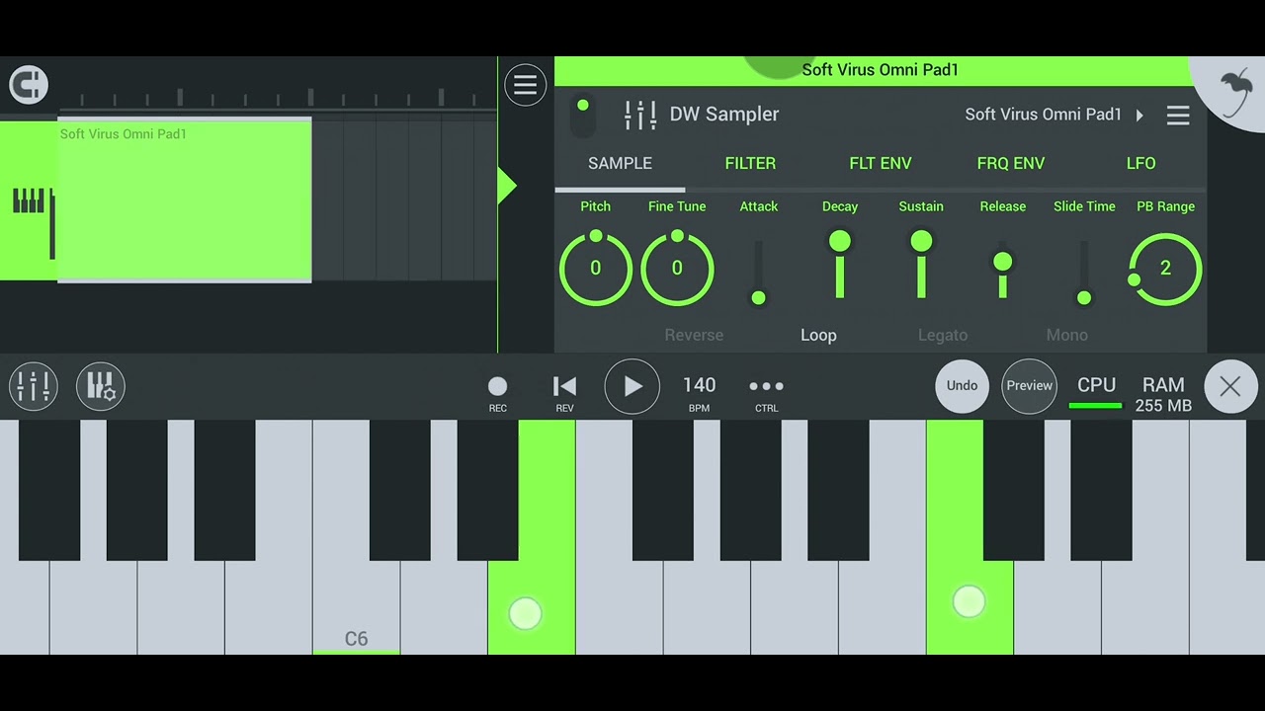Change the 140 BPM tempo

(699, 392)
